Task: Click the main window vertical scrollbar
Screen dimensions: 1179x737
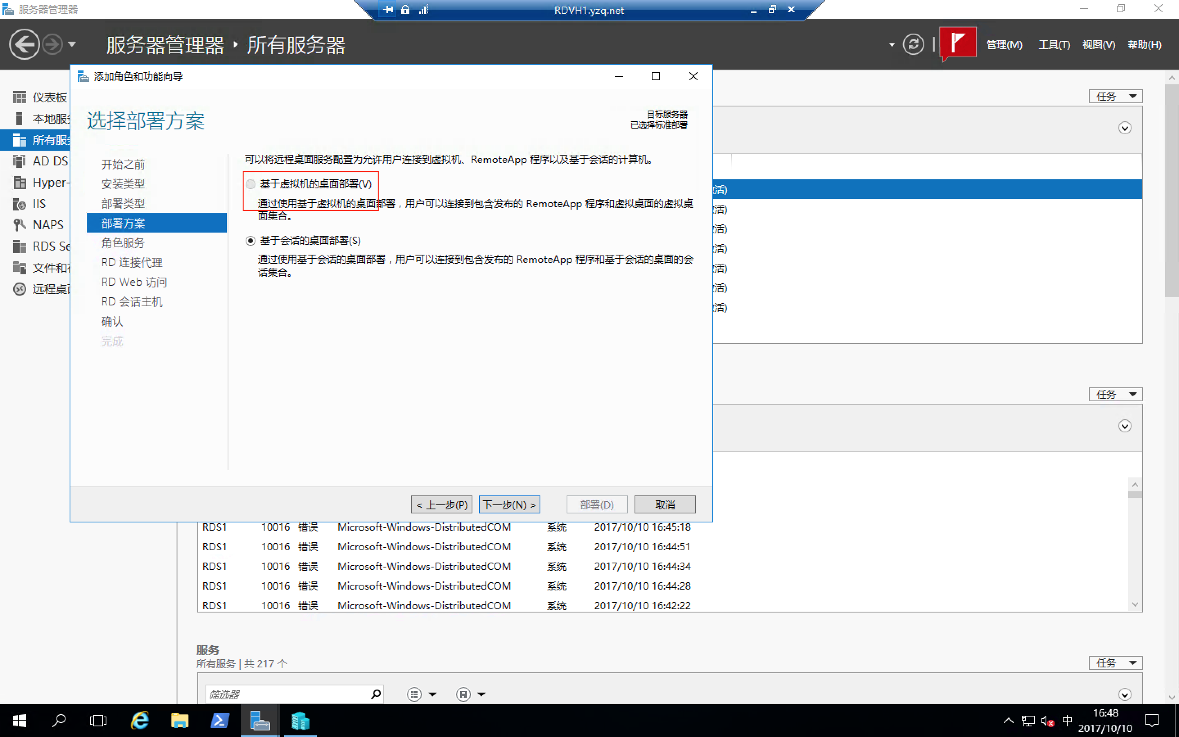Action: pos(1172,190)
